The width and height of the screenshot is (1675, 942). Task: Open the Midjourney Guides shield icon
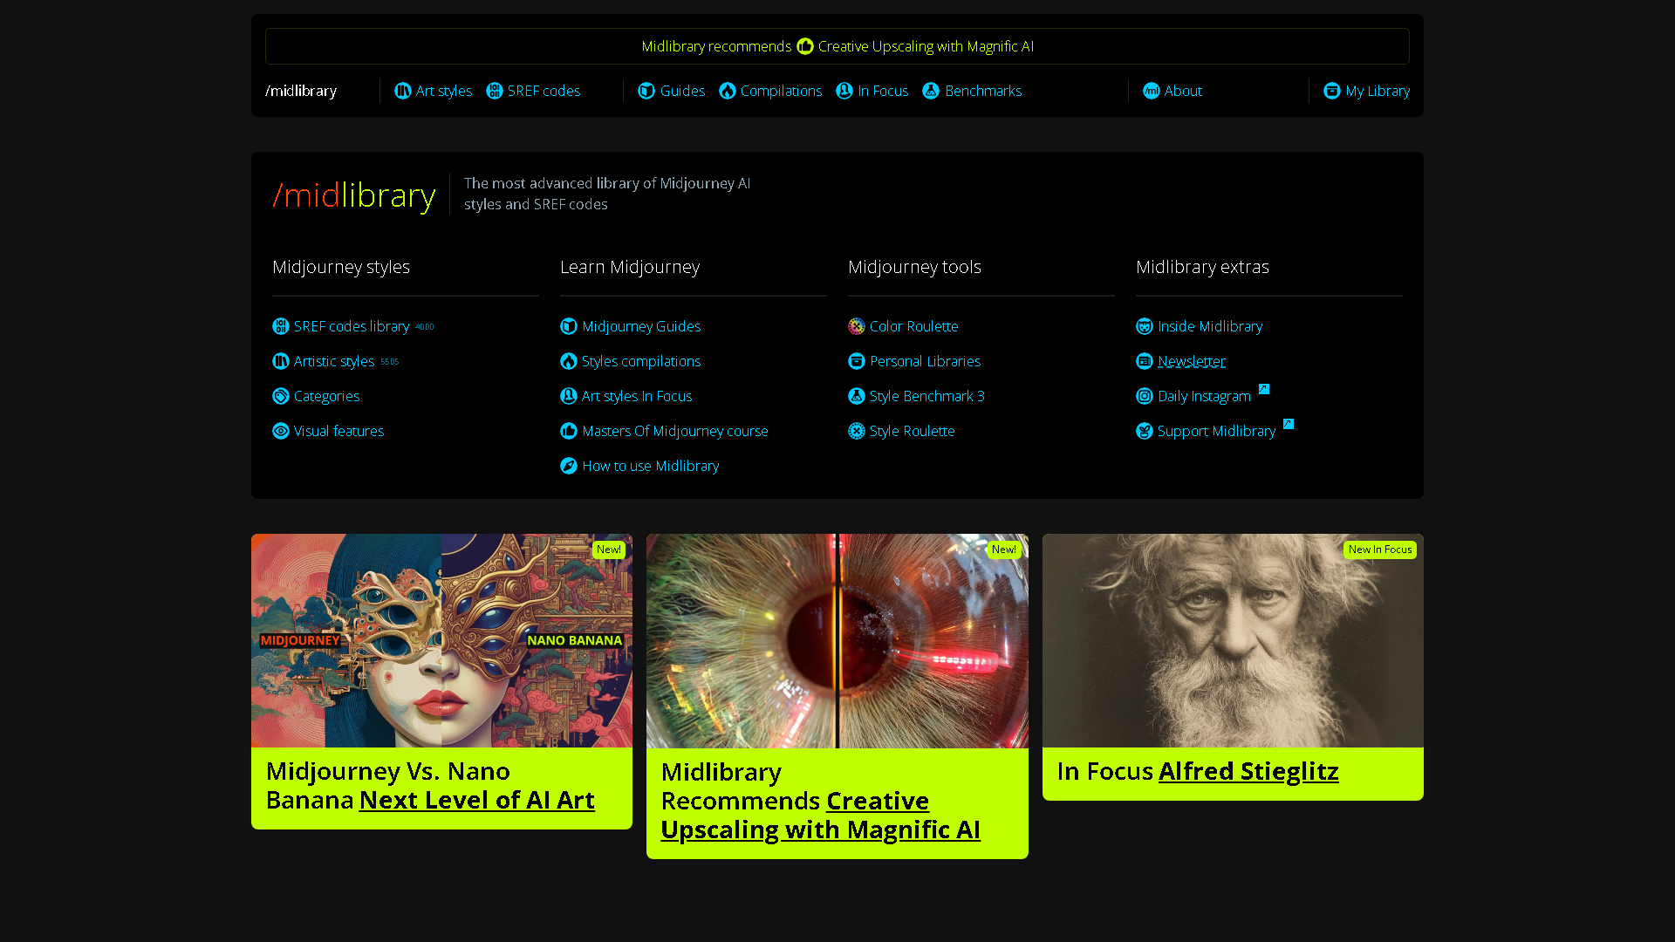click(569, 326)
